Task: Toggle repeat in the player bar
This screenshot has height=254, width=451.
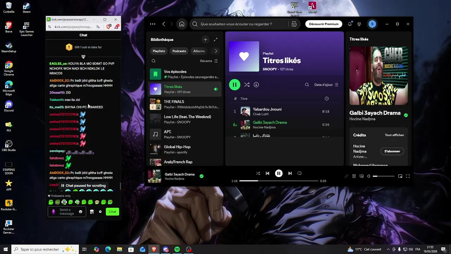Action: point(299,173)
